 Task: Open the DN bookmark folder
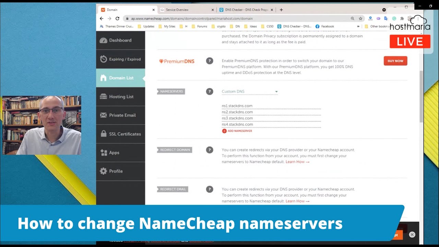pyautogui.click(x=235, y=26)
